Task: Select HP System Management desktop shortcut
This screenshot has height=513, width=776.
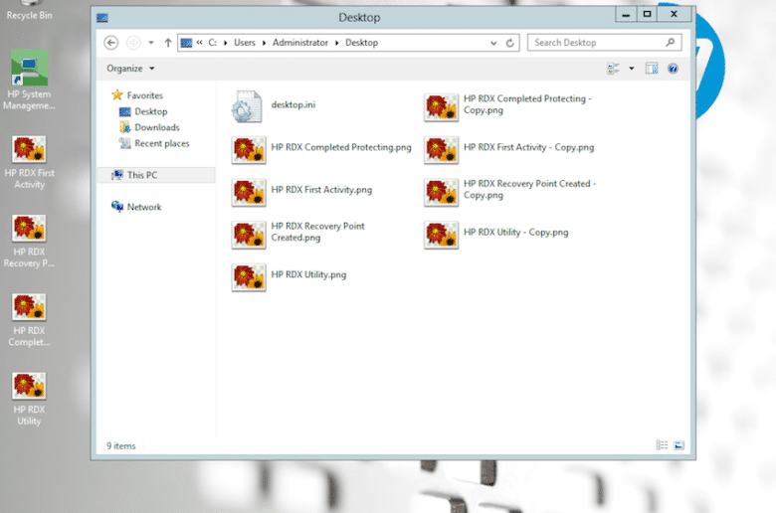Action: (x=29, y=80)
